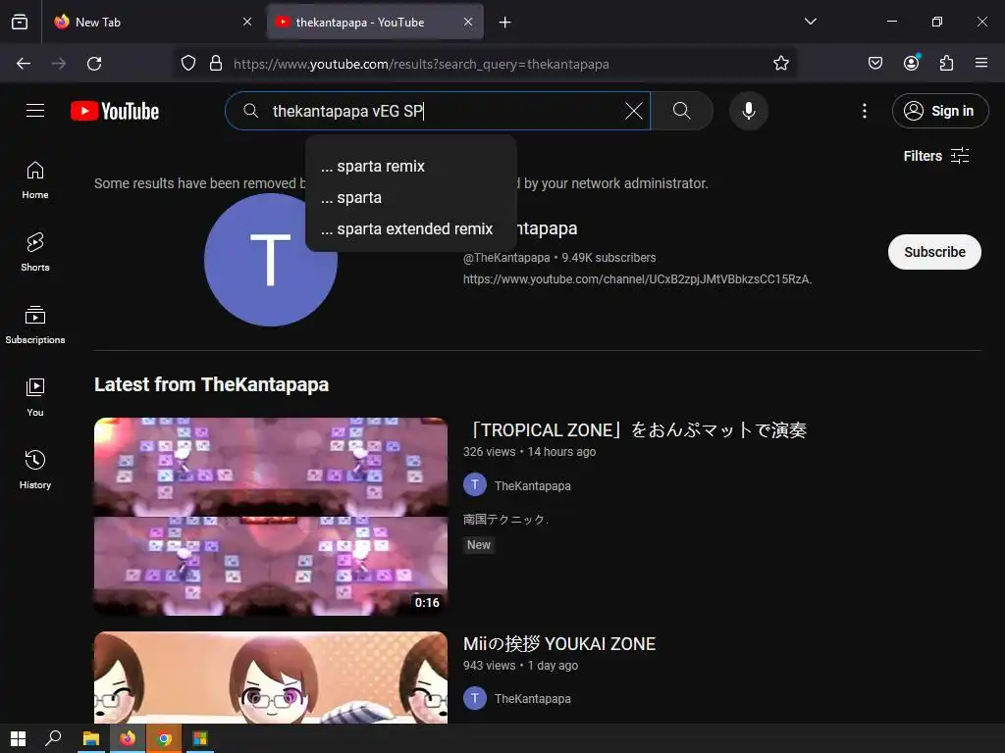Open Google Chrome from the taskbar
1005x753 pixels.
(x=164, y=738)
